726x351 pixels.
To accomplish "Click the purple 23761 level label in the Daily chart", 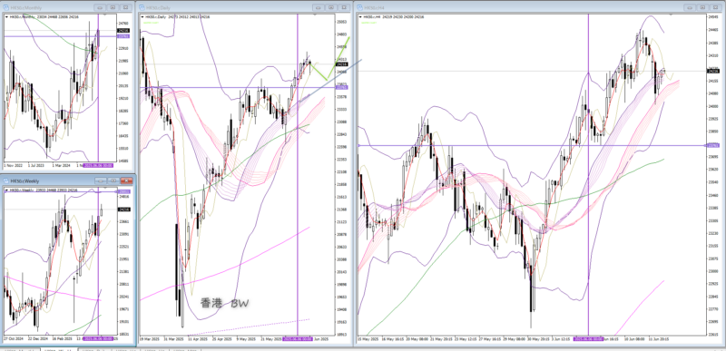I will click(342, 87).
